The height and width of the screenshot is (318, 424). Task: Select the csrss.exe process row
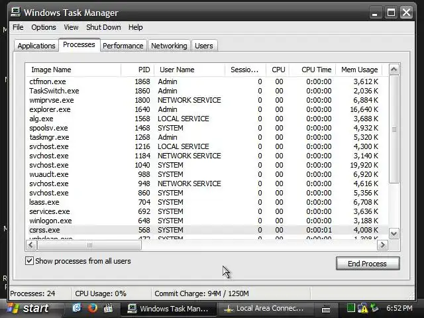(x=207, y=230)
